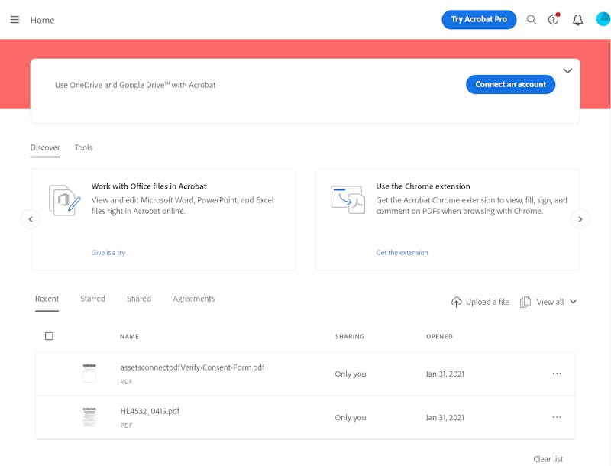Open the notifications bell

pyautogui.click(x=577, y=20)
